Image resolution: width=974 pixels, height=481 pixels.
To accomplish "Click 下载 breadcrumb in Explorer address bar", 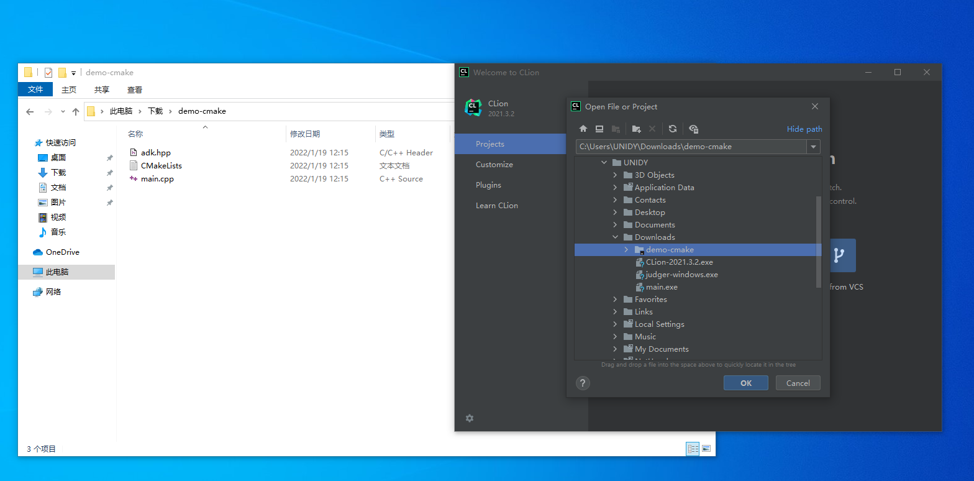I will pyautogui.click(x=155, y=111).
